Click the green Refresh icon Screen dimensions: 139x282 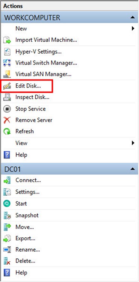pos(7,131)
